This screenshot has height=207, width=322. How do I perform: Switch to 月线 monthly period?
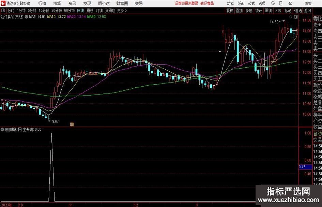99,11
